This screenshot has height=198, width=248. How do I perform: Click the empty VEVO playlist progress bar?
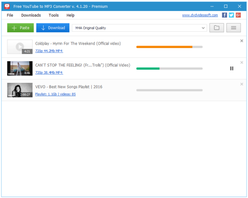tap(169, 90)
